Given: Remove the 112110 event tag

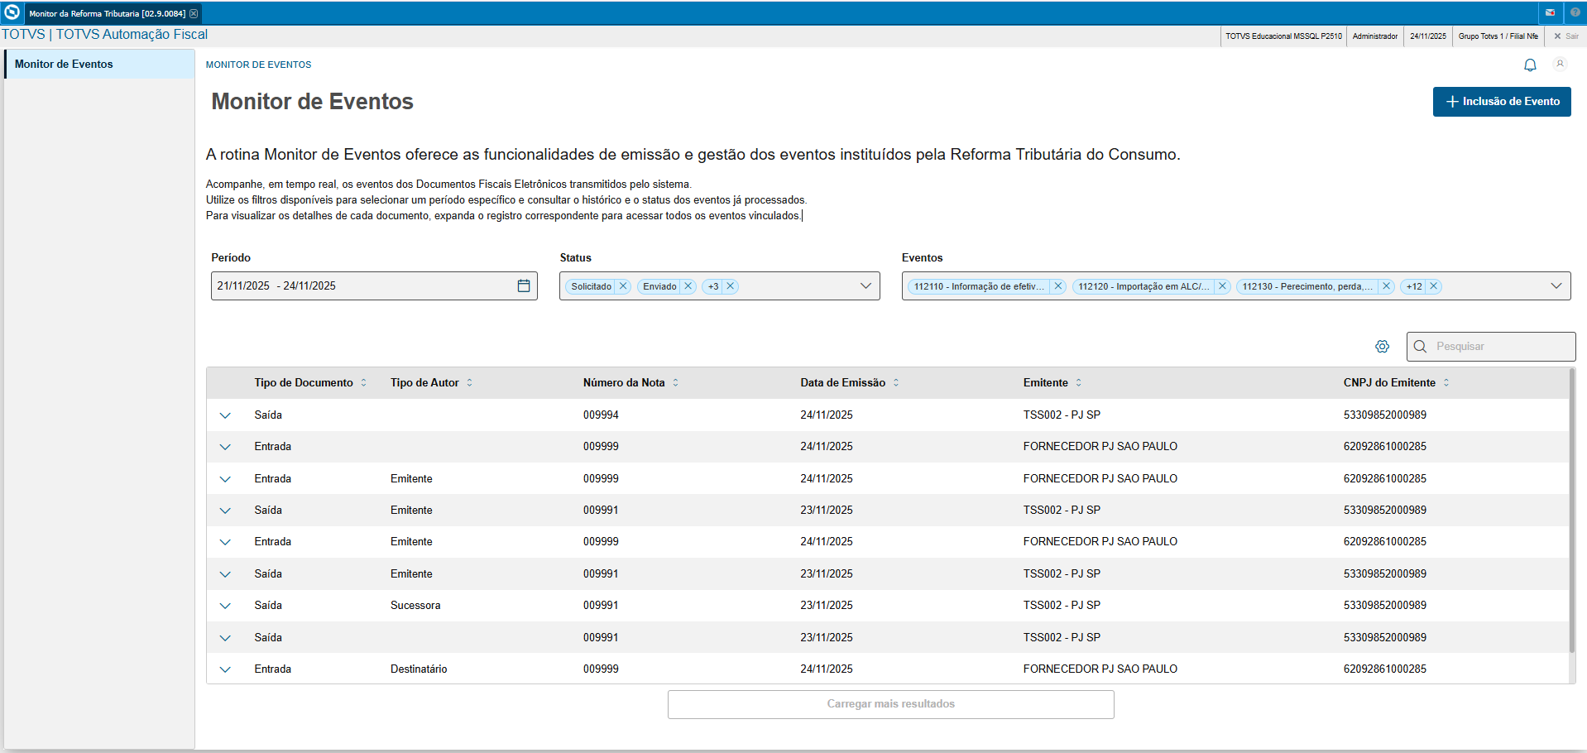Looking at the screenshot, I should point(1057,286).
